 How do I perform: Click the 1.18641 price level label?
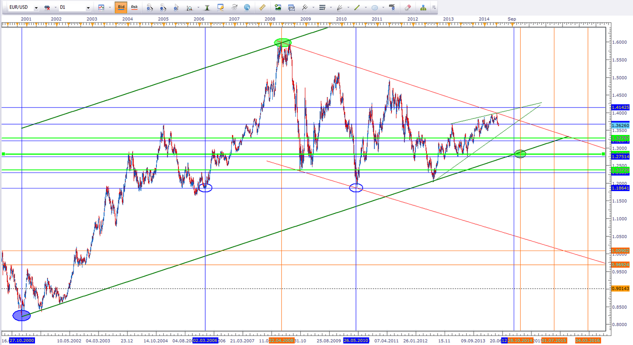coord(621,188)
